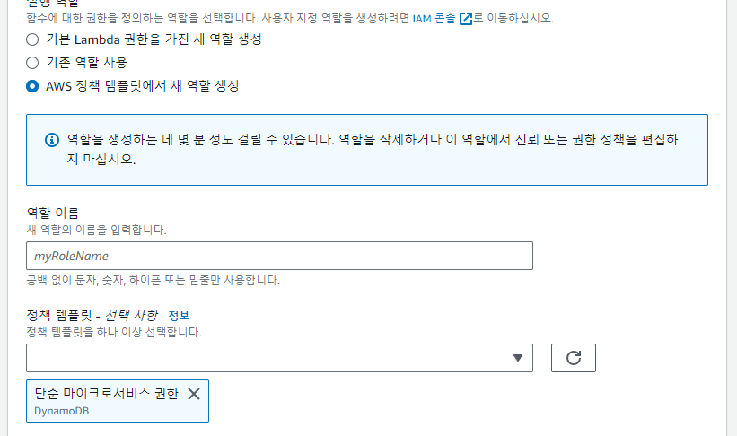Click the role name character rules helper text

point(154,280)
